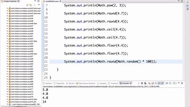Viewport: 190px width, 107px height.
Task: Clear the console output
Action: (x=149, y=83)
